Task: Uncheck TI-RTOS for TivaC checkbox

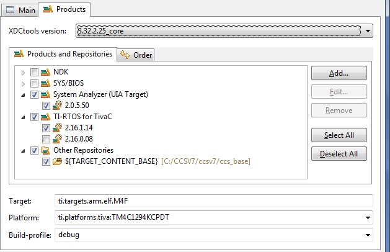Action: tap(34, 117)
